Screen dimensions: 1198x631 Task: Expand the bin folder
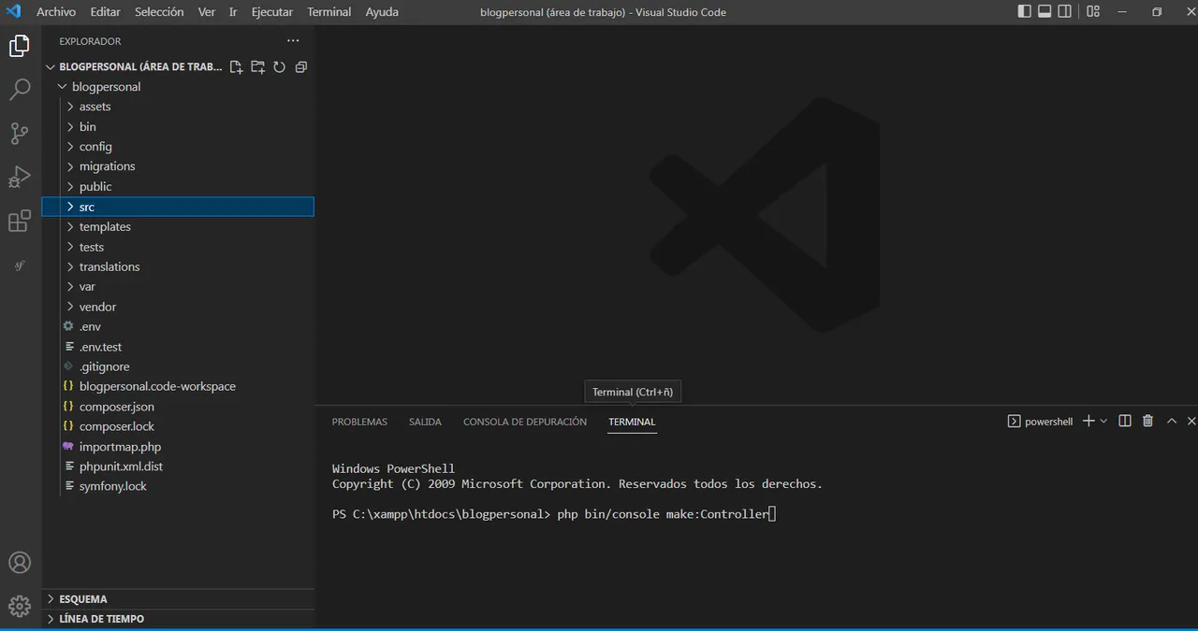click(70, 126)
